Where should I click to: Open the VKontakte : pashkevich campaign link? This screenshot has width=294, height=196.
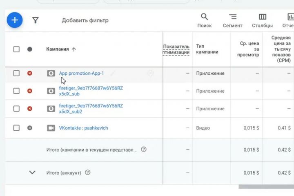83,128
